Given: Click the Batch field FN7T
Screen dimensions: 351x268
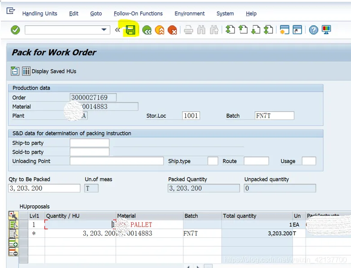Looking at the screenshot, I should (274, 116).
